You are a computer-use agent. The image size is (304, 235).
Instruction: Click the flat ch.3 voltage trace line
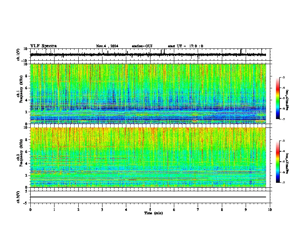tap(148, 197)
